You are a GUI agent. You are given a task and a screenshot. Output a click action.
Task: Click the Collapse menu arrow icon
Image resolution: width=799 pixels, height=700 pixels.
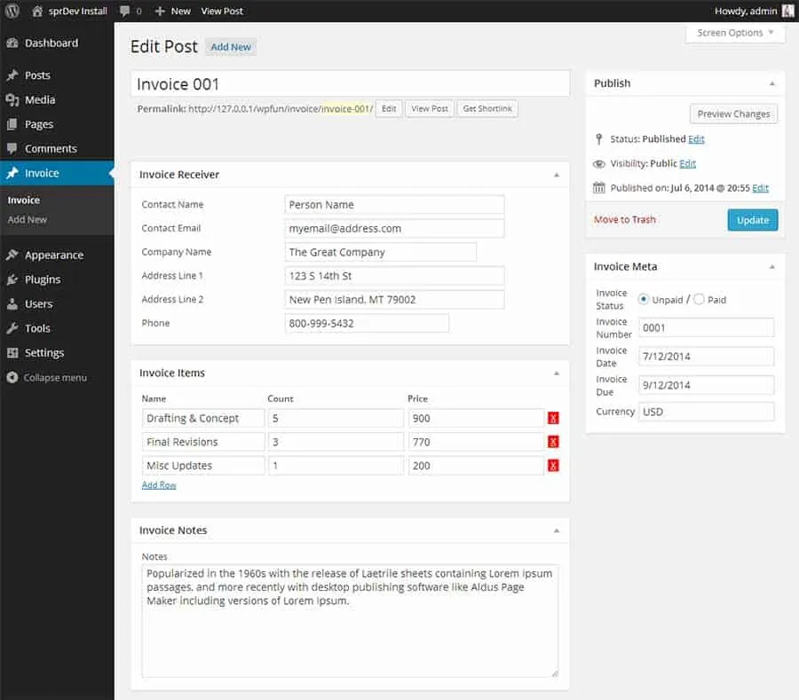coord(12,377)
